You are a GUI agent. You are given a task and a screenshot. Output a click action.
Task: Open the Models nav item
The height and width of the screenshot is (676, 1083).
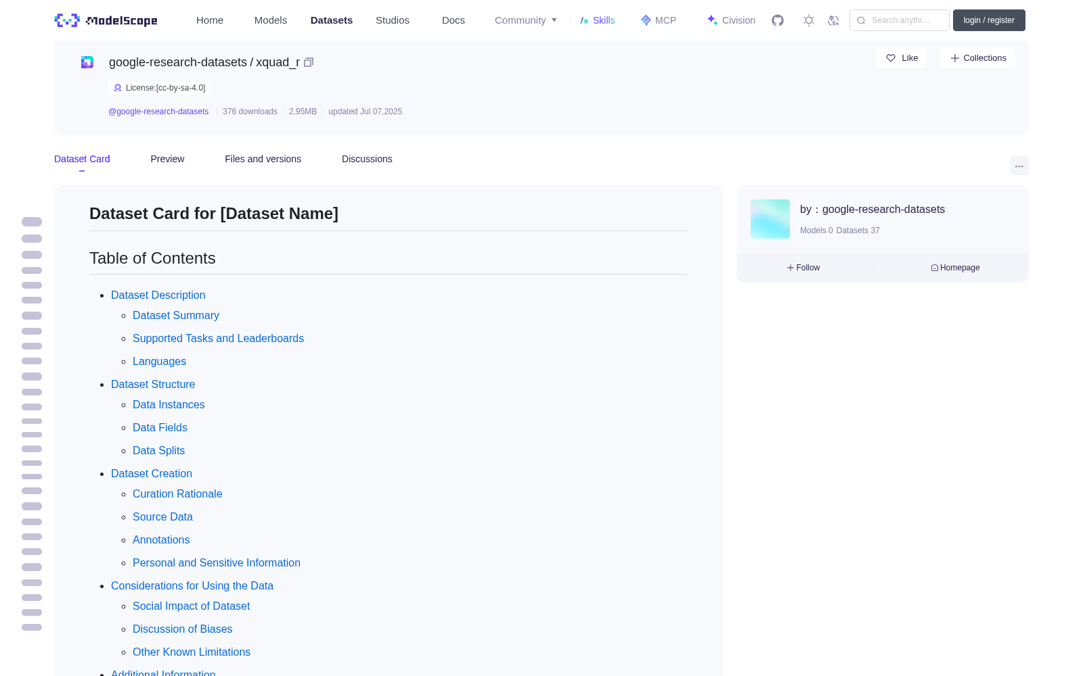[x=271, y=20]
